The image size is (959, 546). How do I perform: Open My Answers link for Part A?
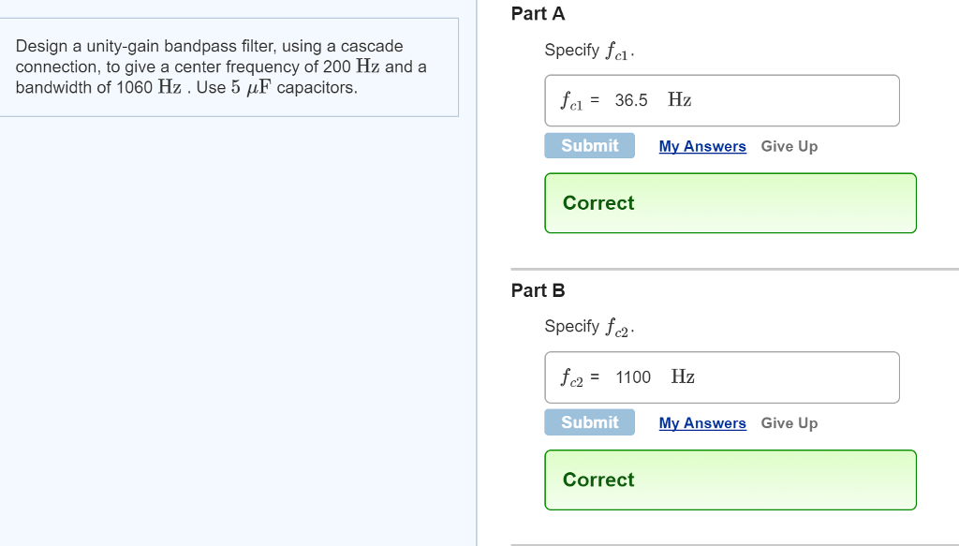click(x=702, y=146)
